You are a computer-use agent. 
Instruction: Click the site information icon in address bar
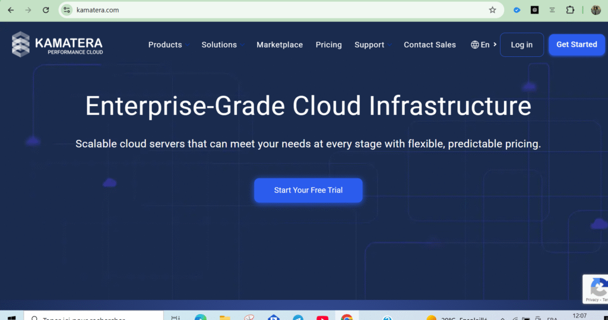click(x=67, y=10)
